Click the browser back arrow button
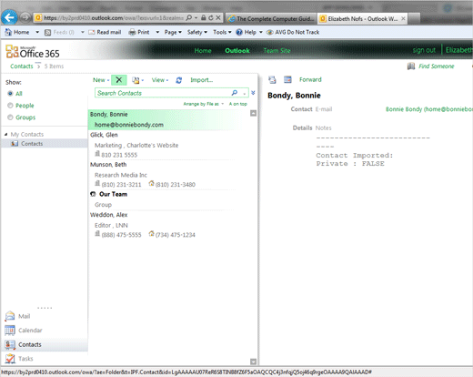473x377 pixels. point(9,17)
